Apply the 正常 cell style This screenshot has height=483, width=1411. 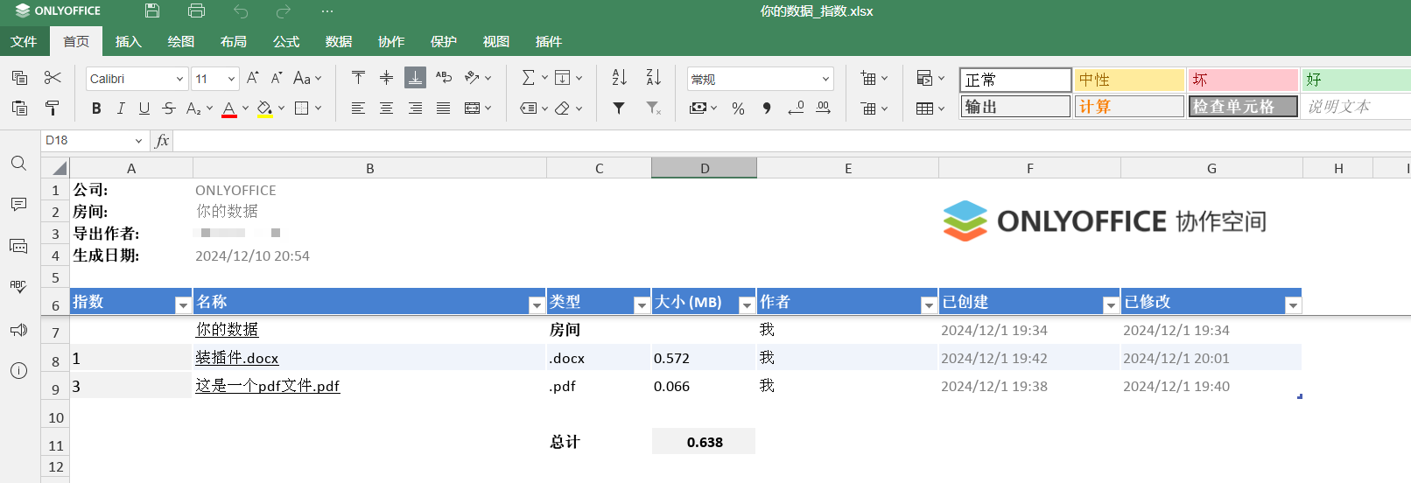click(1015, 80)
